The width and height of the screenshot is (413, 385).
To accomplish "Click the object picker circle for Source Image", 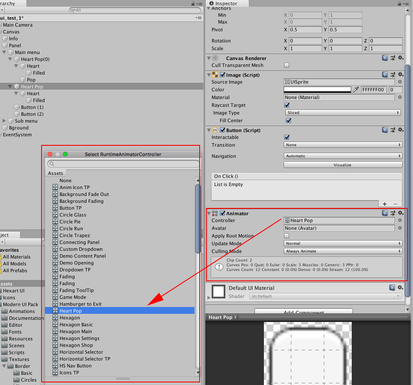I will (x=400, y=82).
